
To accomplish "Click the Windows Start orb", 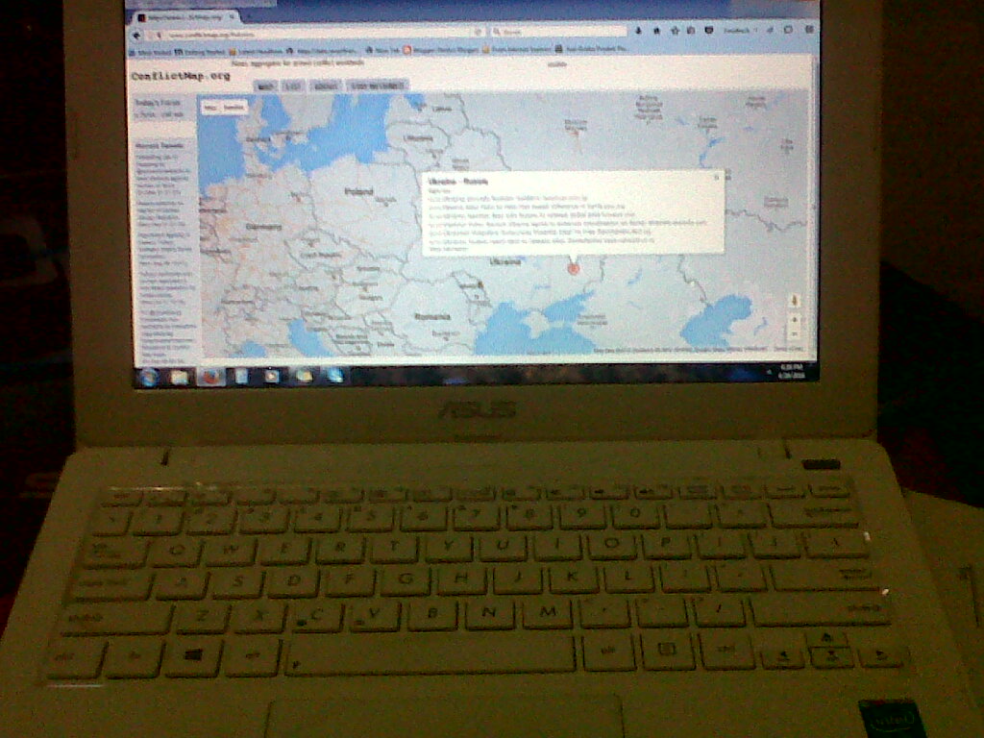I will (x=149, y=377).
